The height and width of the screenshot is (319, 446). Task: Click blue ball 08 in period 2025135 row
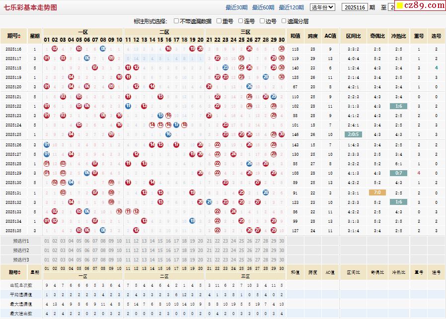(103, 230)
